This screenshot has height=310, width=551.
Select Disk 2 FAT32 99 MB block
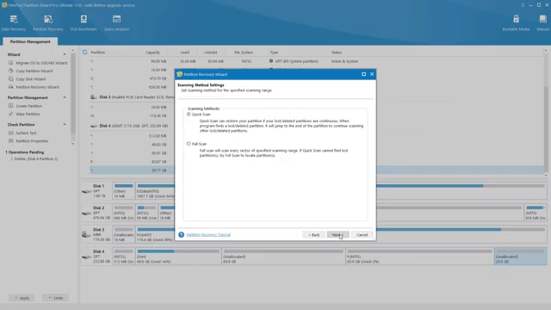pyautogui.click(x=146, y=213)
